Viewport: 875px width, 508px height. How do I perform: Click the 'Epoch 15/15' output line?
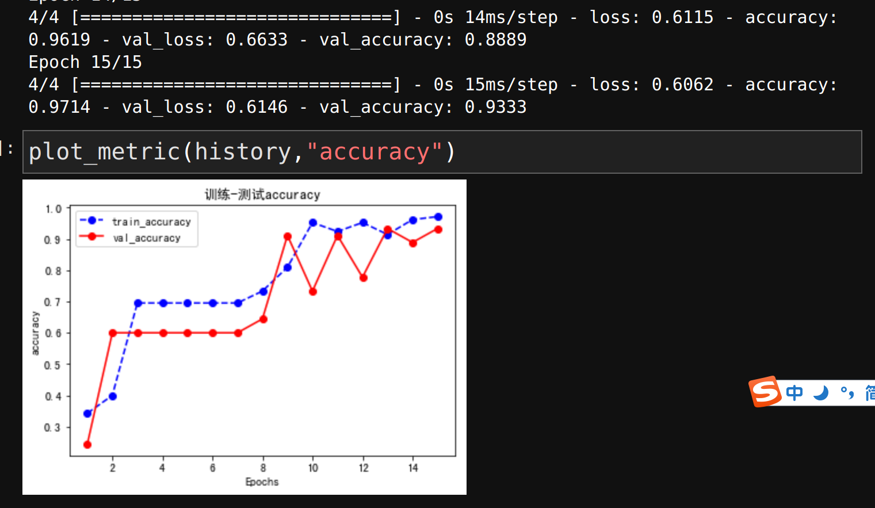pyautogui.click(x=85, y=62)
